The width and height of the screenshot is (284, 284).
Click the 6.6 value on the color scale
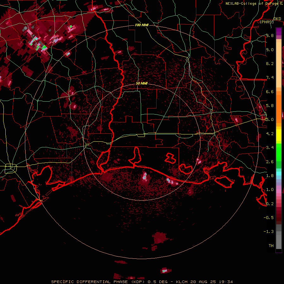tap(270, 92)
